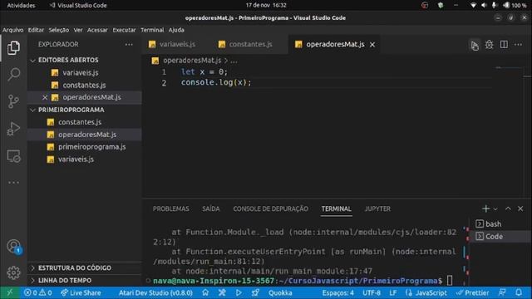Screen dimensions: 532x299
Task: Click the tools icon in status bar
Action: (222, 292)
